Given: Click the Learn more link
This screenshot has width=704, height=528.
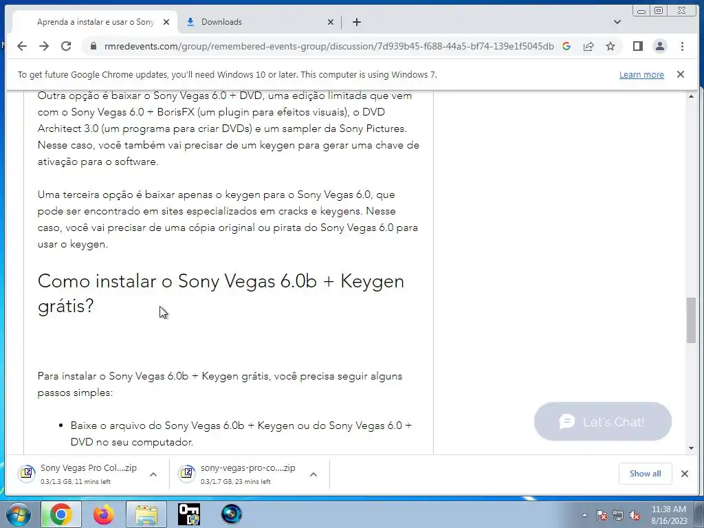Looking at the screenshot, I should 641,74.
